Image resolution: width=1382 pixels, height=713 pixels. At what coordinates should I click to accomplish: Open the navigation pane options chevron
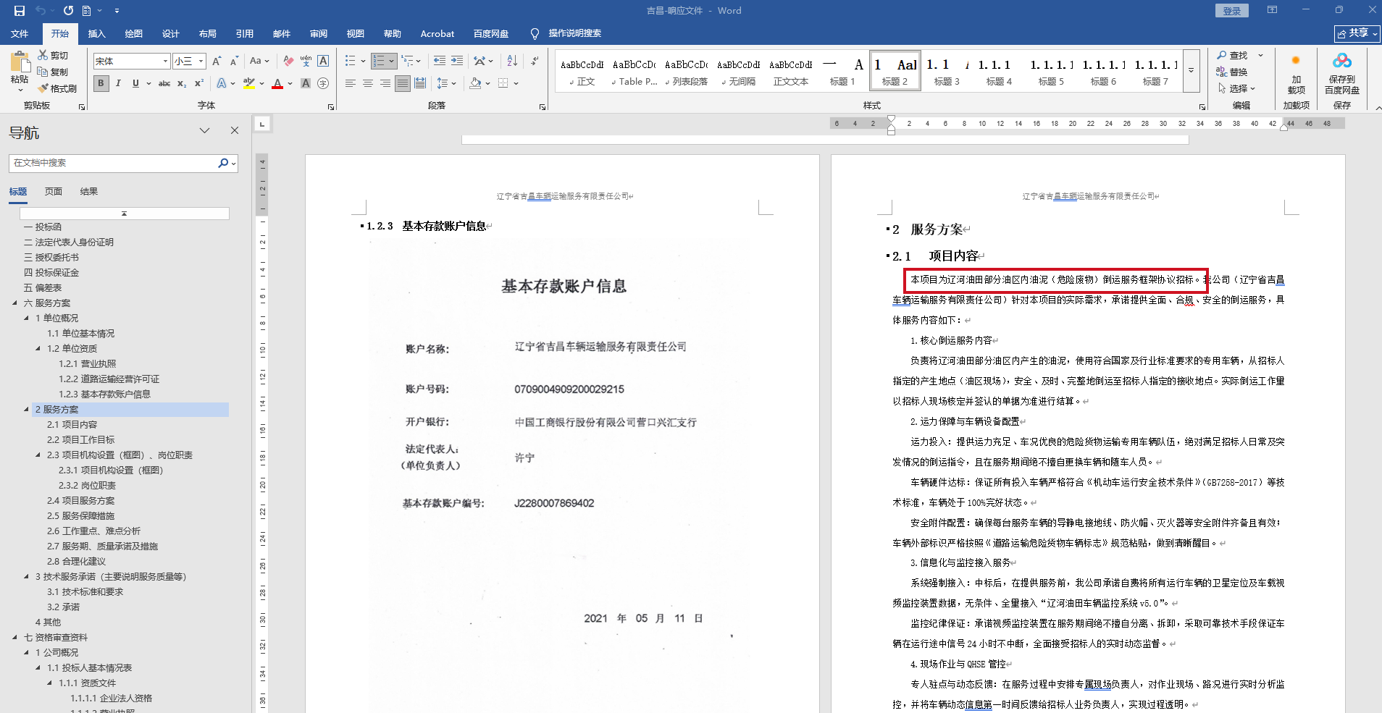tap(205, 130)
